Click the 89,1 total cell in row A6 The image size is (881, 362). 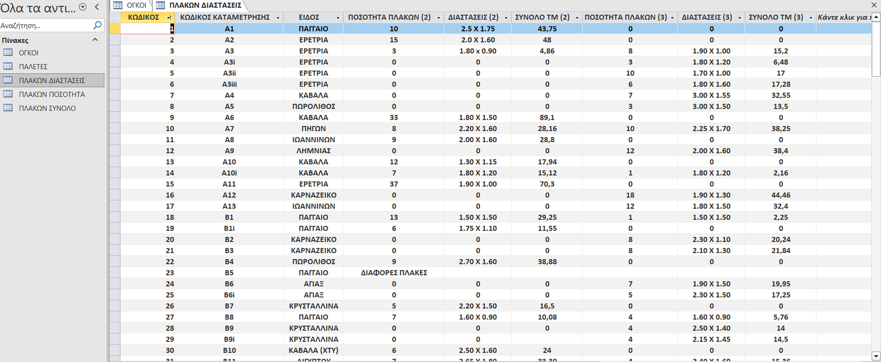coord(547,117)
